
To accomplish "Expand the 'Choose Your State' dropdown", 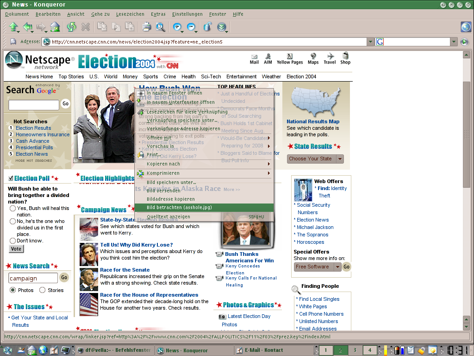I will [x=340, y=159].
